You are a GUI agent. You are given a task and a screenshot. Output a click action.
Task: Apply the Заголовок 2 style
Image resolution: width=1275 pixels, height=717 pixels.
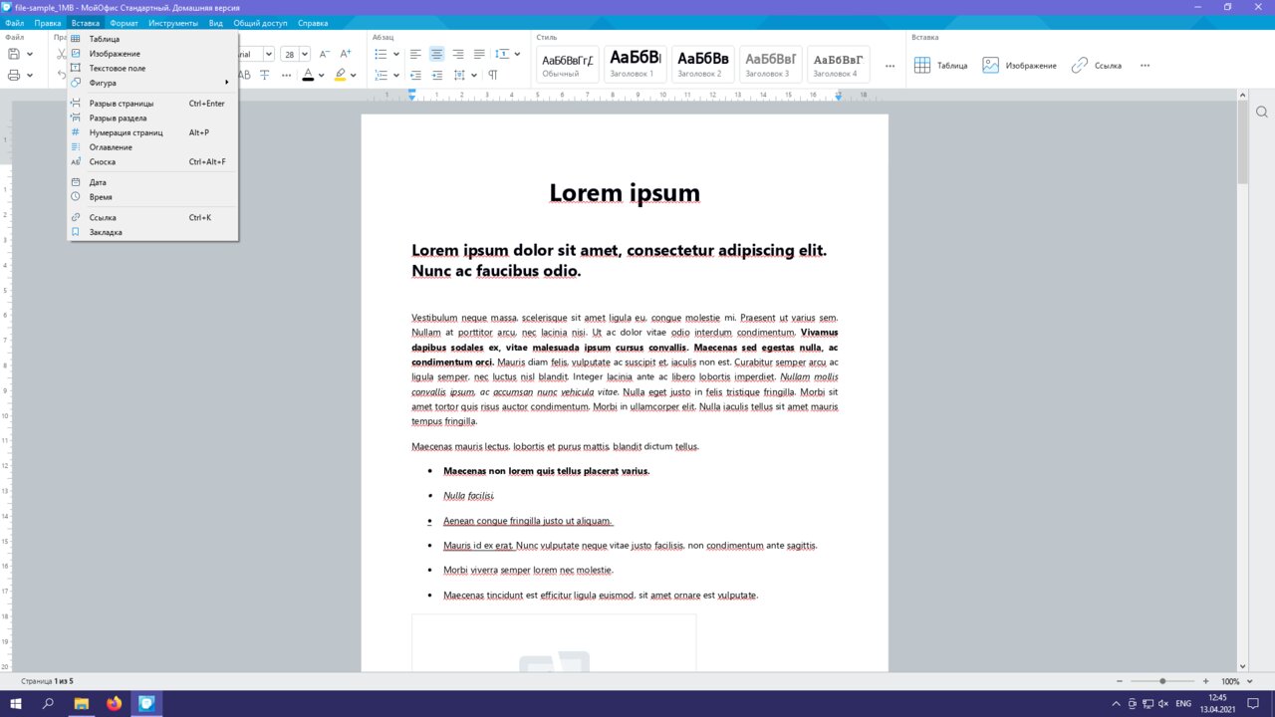702,64
